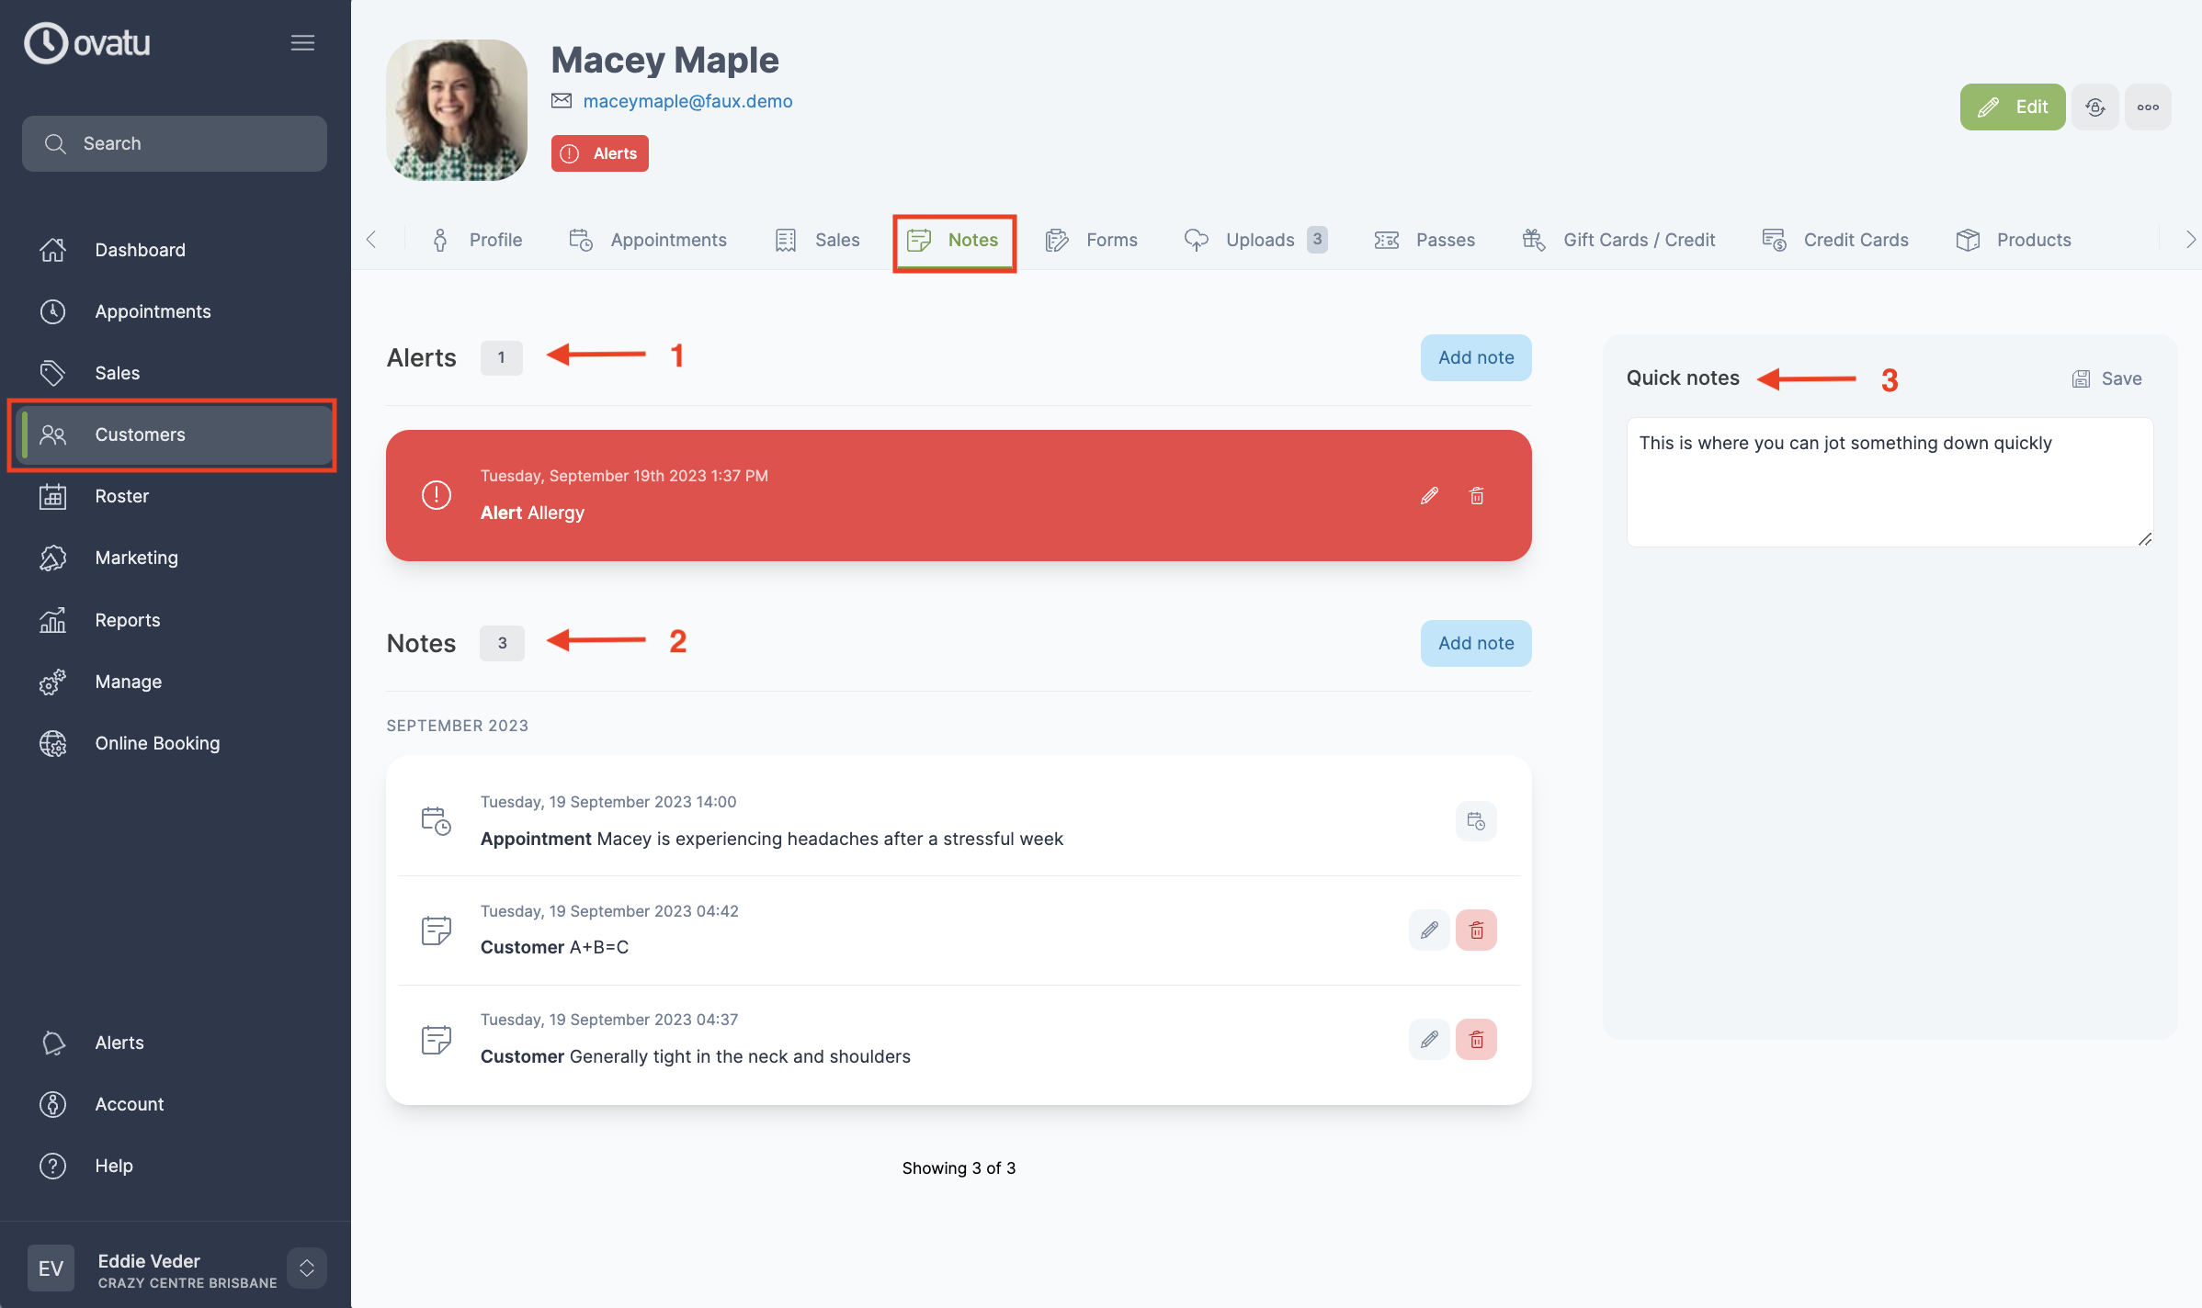This screenshot has height=1308, width=2202.
Task: Open more options via the ellipsis icon
Action: click(2149, 107)
